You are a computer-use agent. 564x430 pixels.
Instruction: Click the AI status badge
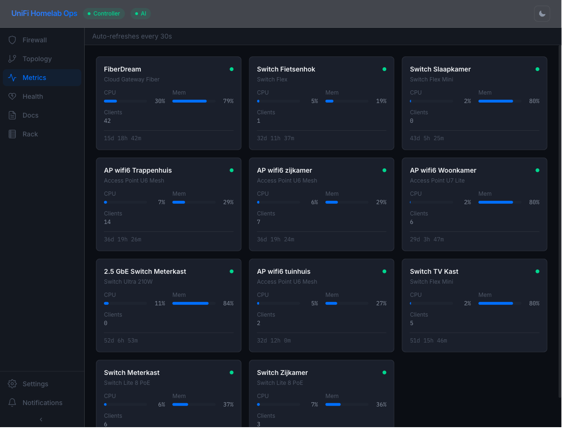[x=140, y=14]
